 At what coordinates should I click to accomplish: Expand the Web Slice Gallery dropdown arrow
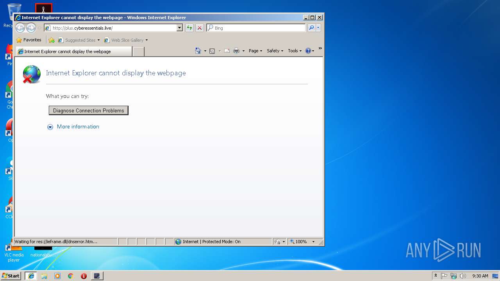click(146, 40)
